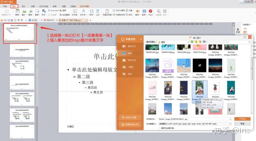256x141 pixels.
Task: Click the search magnifier in dialog
Action: pyautogui.click(x=249, y=42)
